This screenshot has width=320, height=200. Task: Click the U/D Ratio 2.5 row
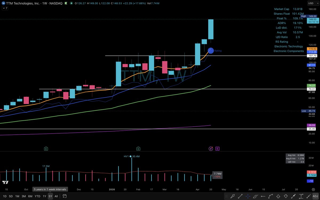pos(289,37)
